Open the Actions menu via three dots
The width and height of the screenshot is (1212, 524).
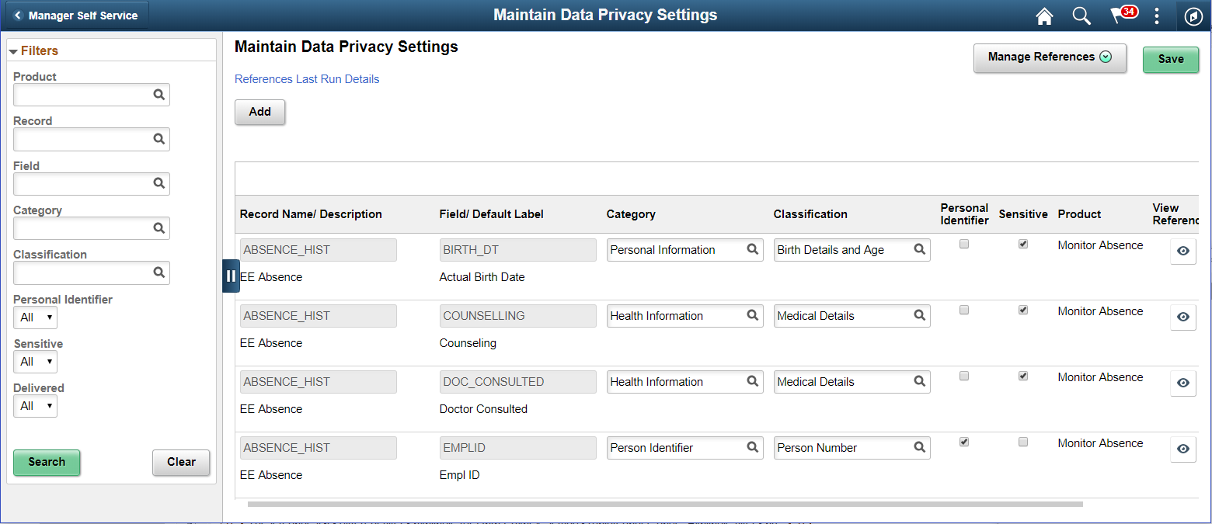click(1157, 16)
